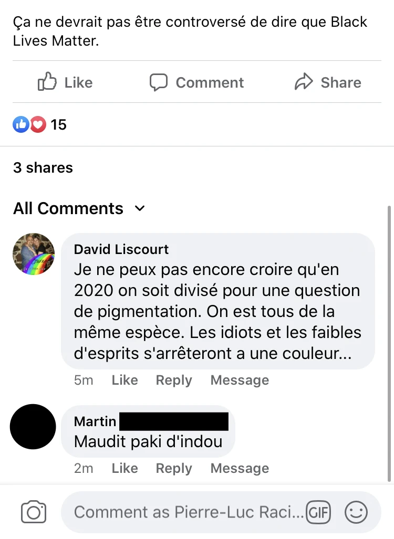The image size is (394, 539).
Task: Tap the thumbs-up Like icon on post
Action: (x=47, y=81)
